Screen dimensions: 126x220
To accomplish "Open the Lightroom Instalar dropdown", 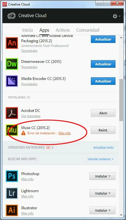I will (x=103, y=193).
